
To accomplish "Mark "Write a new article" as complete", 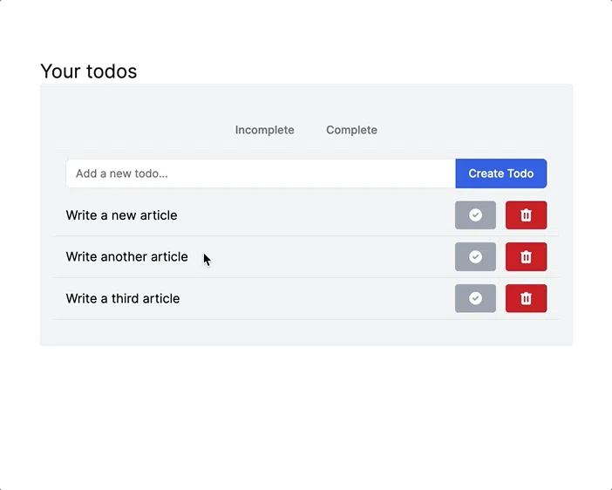I will tap(475, 215).
